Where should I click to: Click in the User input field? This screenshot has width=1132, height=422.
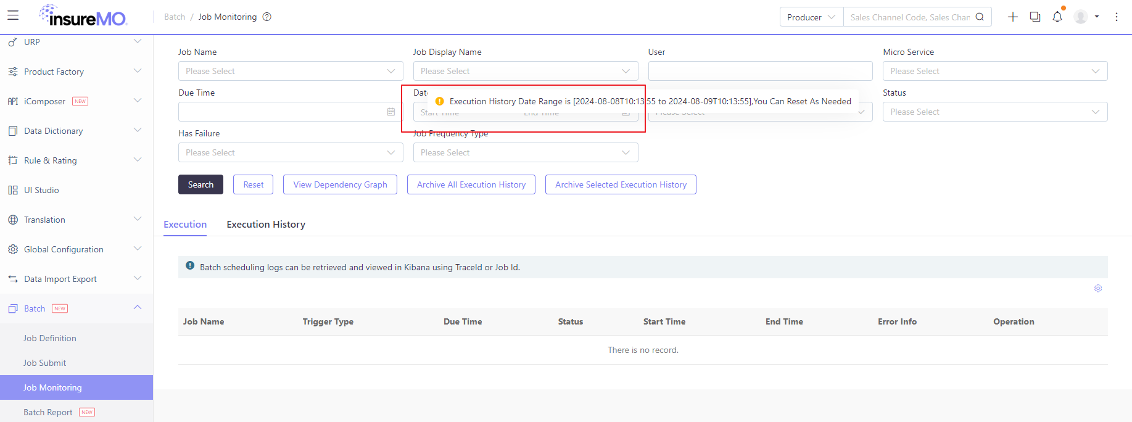[x=760, y=71]
